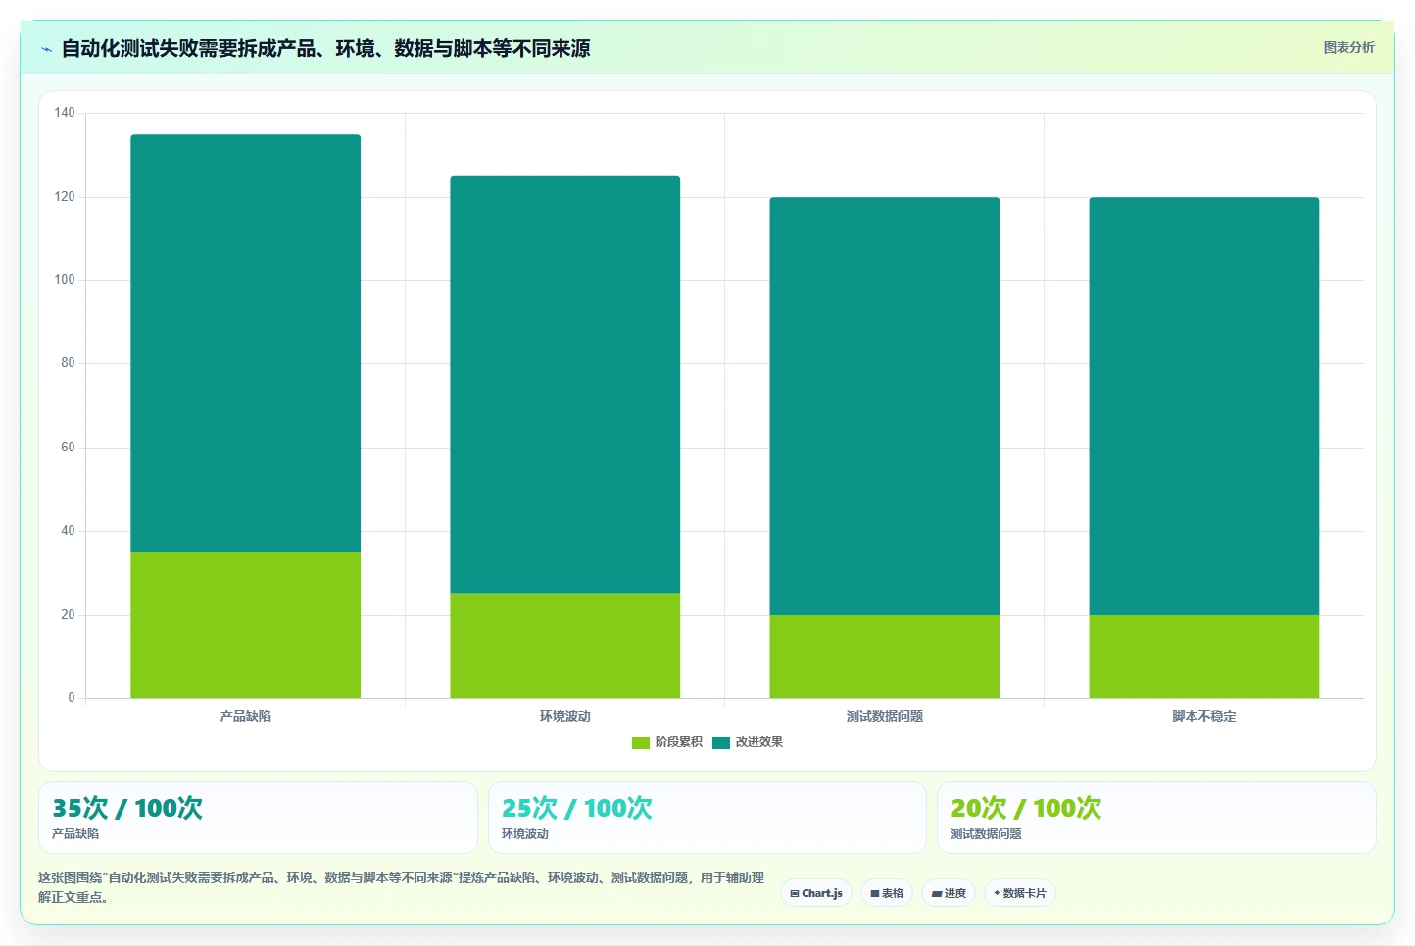Viewport: 1415px width, 946px height.
Task: Click the 环境波动 x-axis label
Action: coord(565,717)
